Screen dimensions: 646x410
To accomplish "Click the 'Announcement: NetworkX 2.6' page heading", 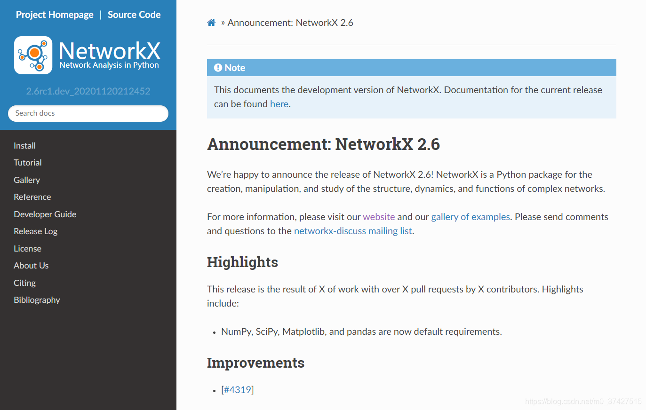I will pos(323,144).
